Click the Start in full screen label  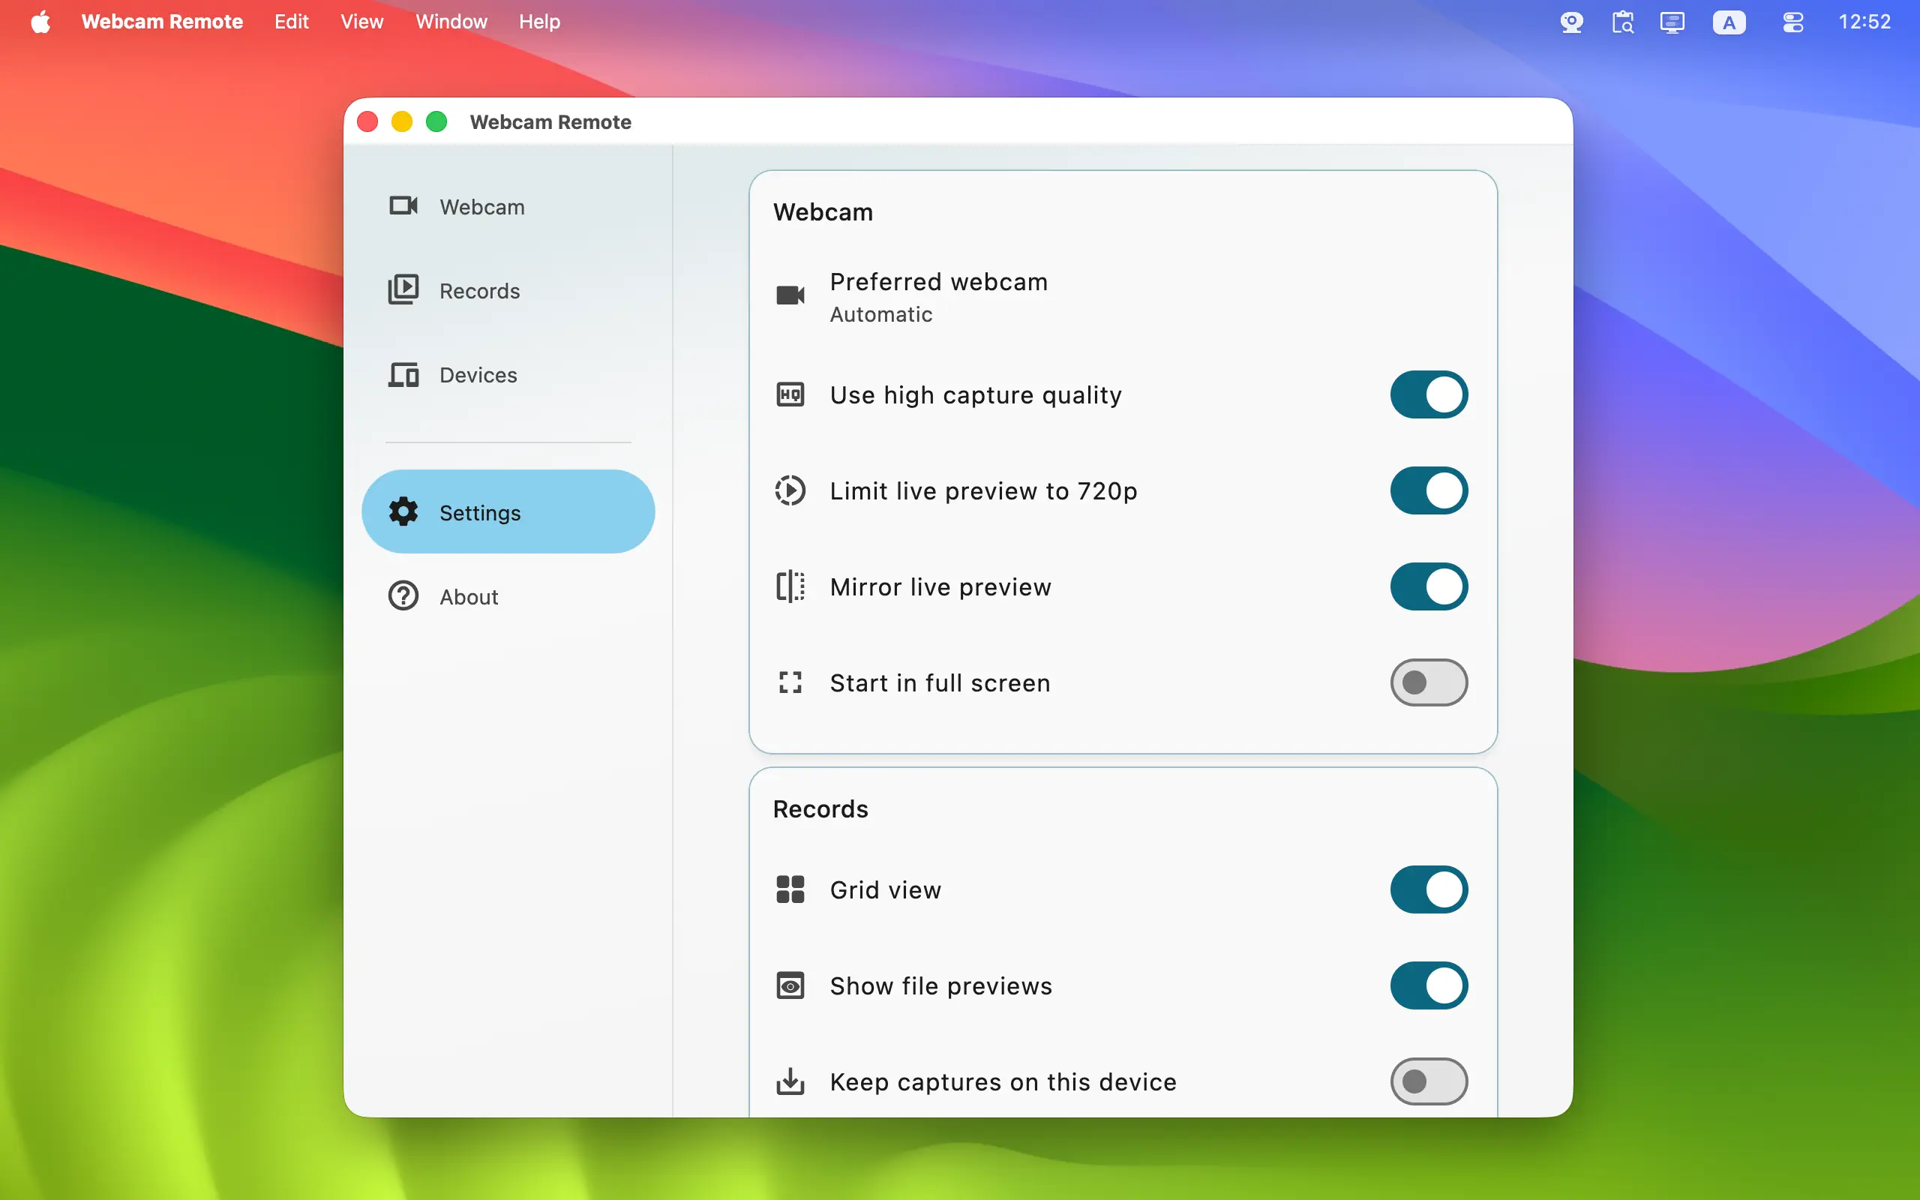[x=940, y=683]
